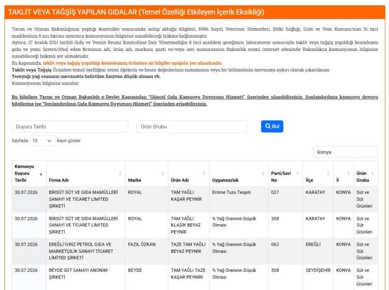Viewport: 389px width, 290px height.
Task: Sort table by Uygunsuzluk column
Action: point(239,174)
